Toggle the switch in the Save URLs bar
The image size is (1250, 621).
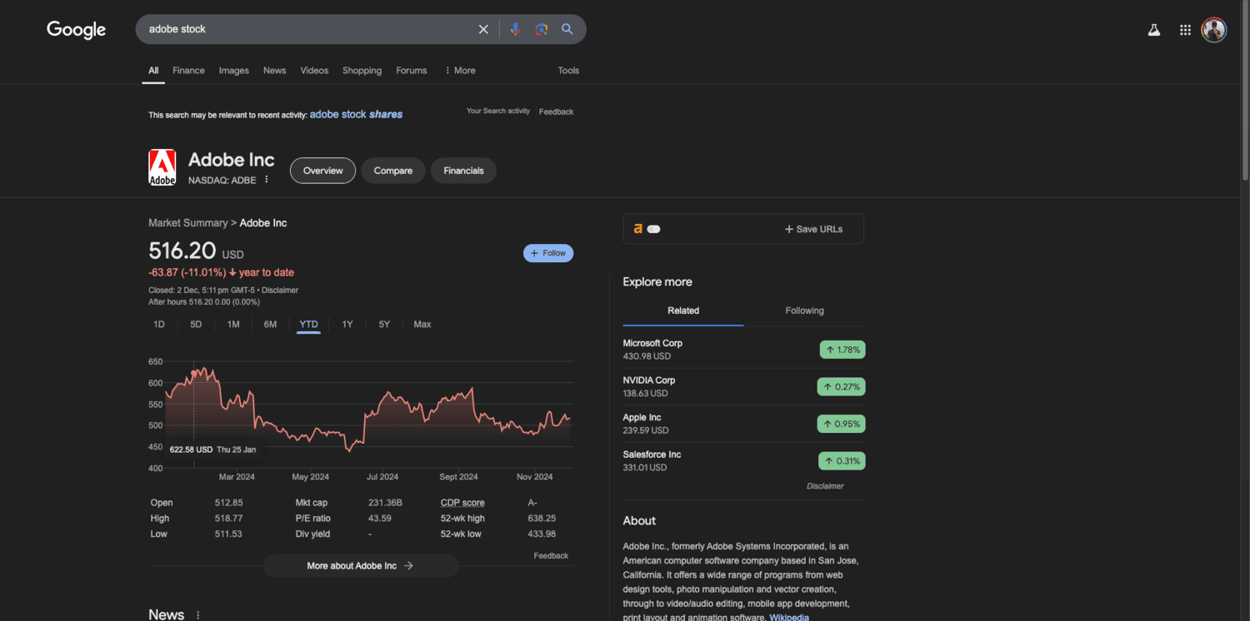click(x=654, y=229)
